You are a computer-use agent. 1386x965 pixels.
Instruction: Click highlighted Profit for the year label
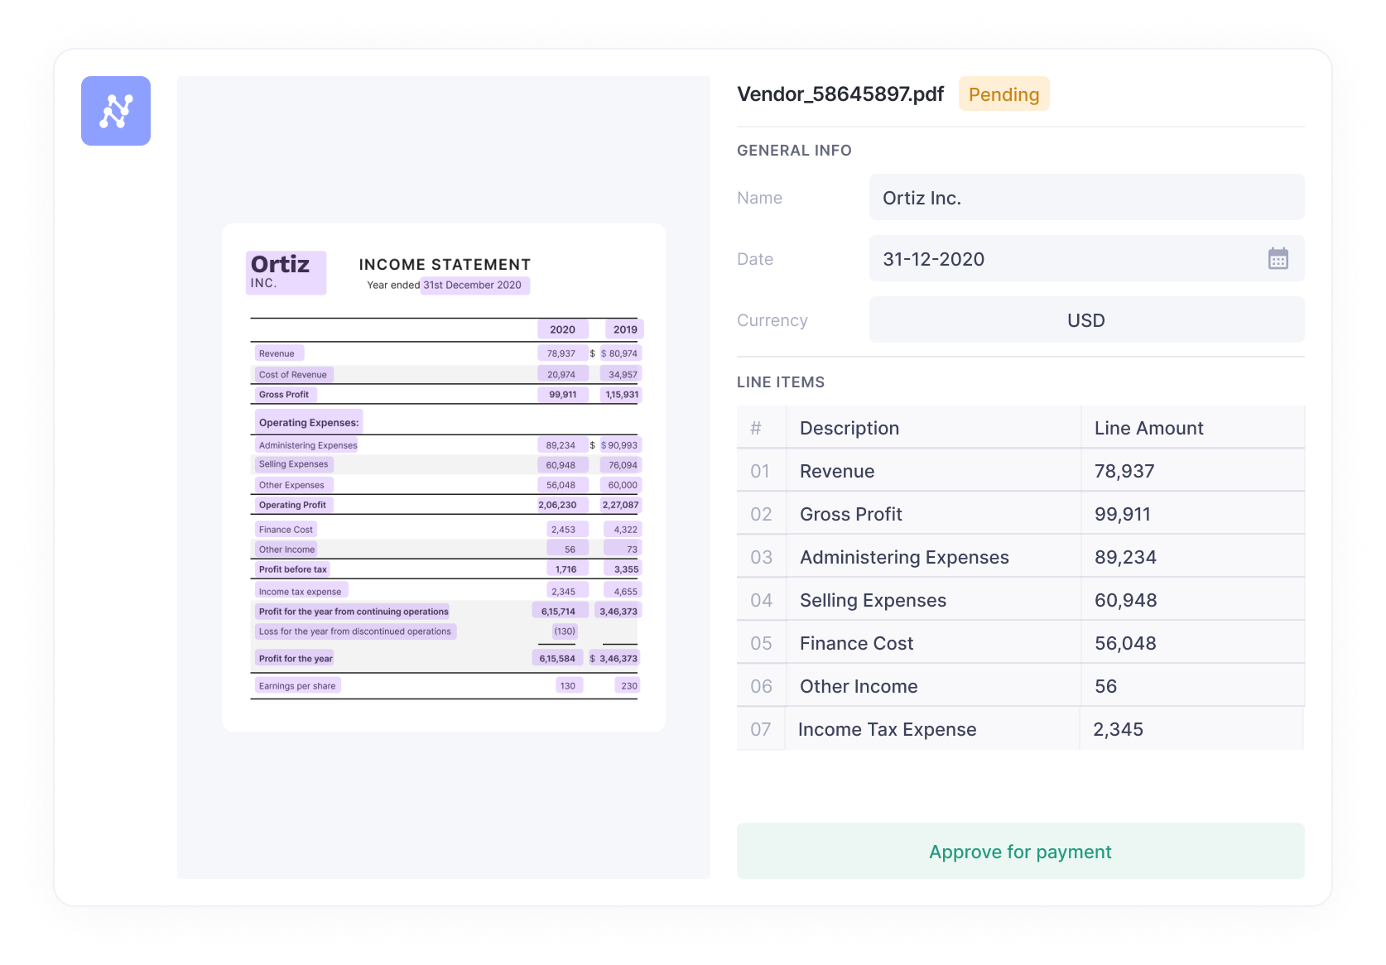(x=296, y=659)
